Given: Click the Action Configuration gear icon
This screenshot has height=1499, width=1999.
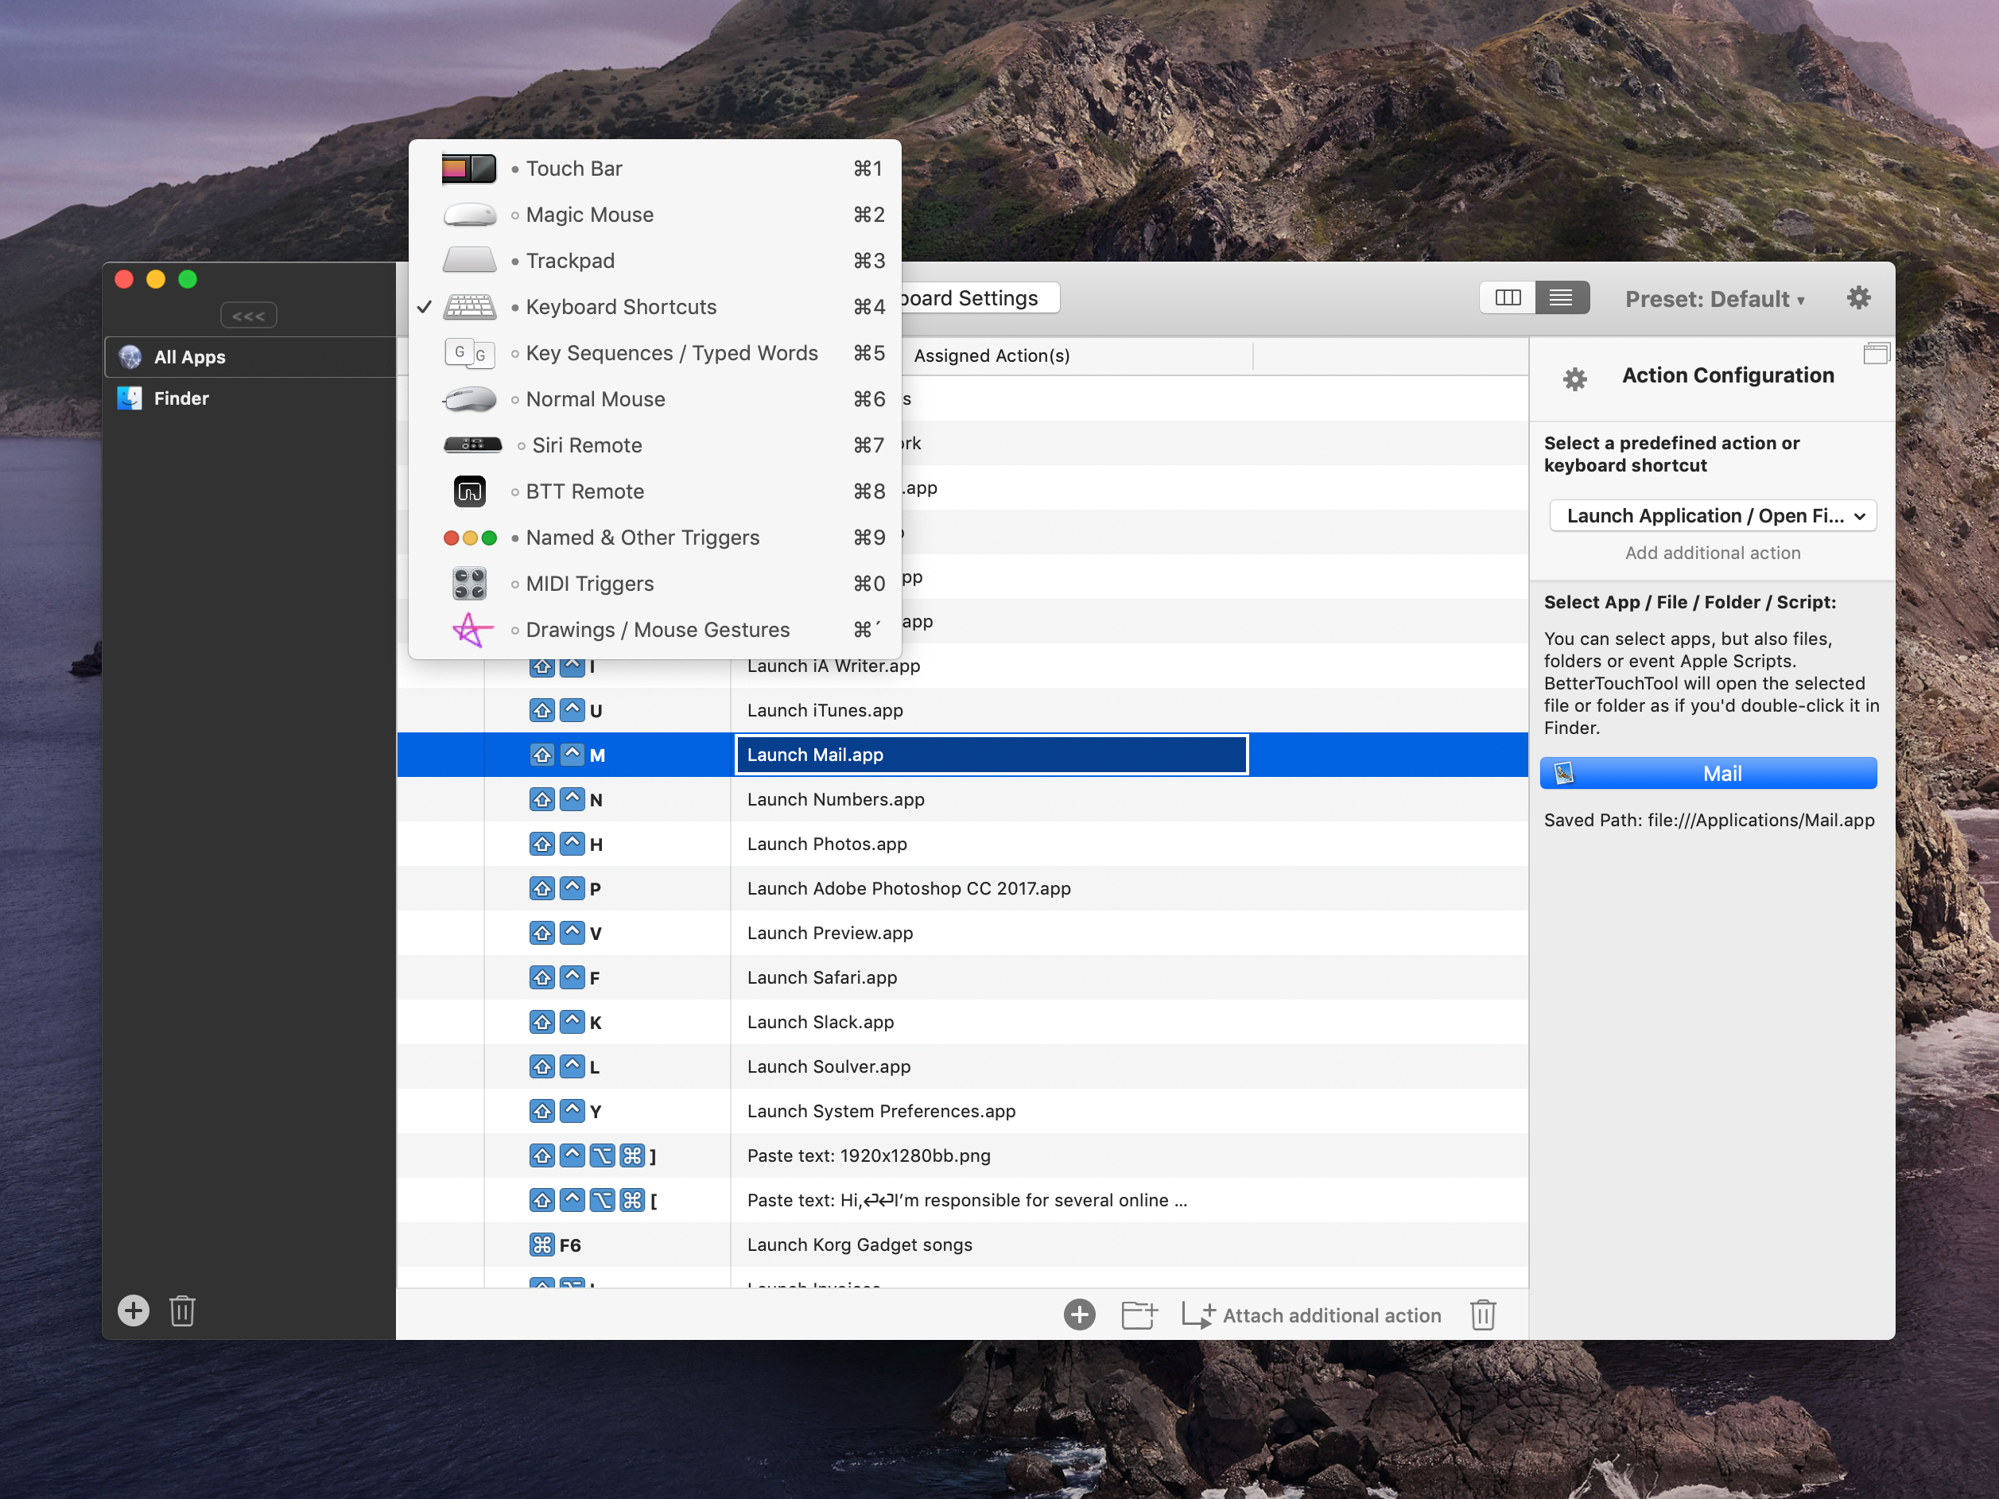Looking at the screenshot, I should 1575,379.
